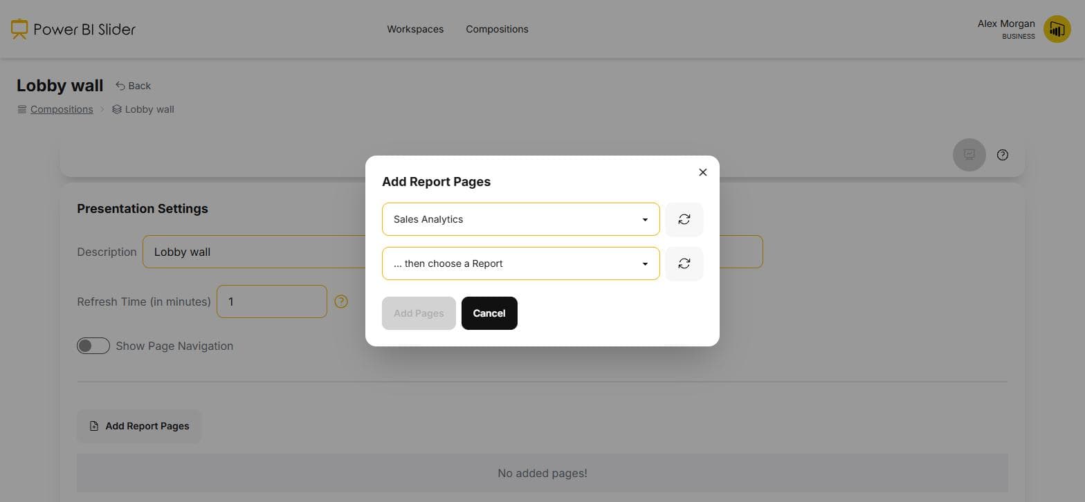Show the Refresh Time help tooltip icon
The image size is (1085, 502).
(341, 301)
